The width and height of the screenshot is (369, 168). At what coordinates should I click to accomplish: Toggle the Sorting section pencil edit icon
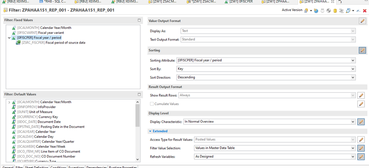point(362,50)
